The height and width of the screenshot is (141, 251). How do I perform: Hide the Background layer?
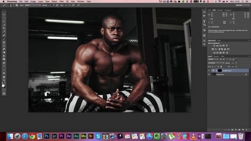tap(209, 74)
